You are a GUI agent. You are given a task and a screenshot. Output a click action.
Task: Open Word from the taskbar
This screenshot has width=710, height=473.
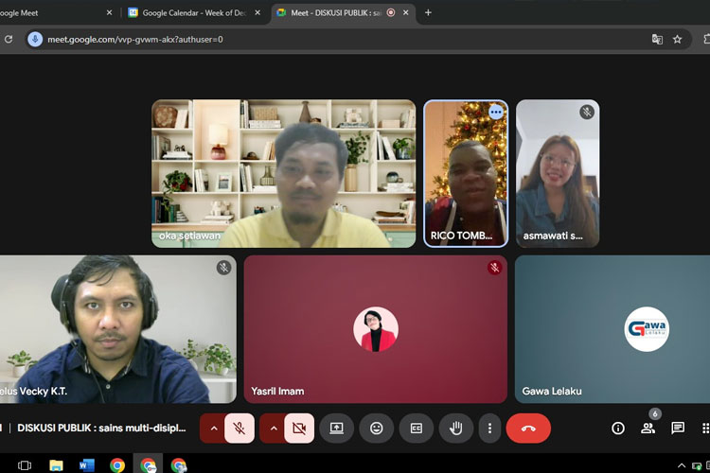point(86,464)
